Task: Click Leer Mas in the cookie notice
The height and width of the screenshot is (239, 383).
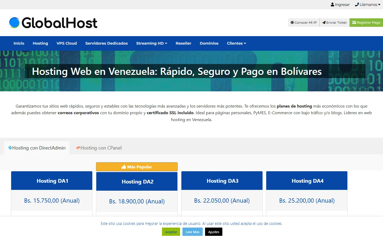Action: point(192,232)
